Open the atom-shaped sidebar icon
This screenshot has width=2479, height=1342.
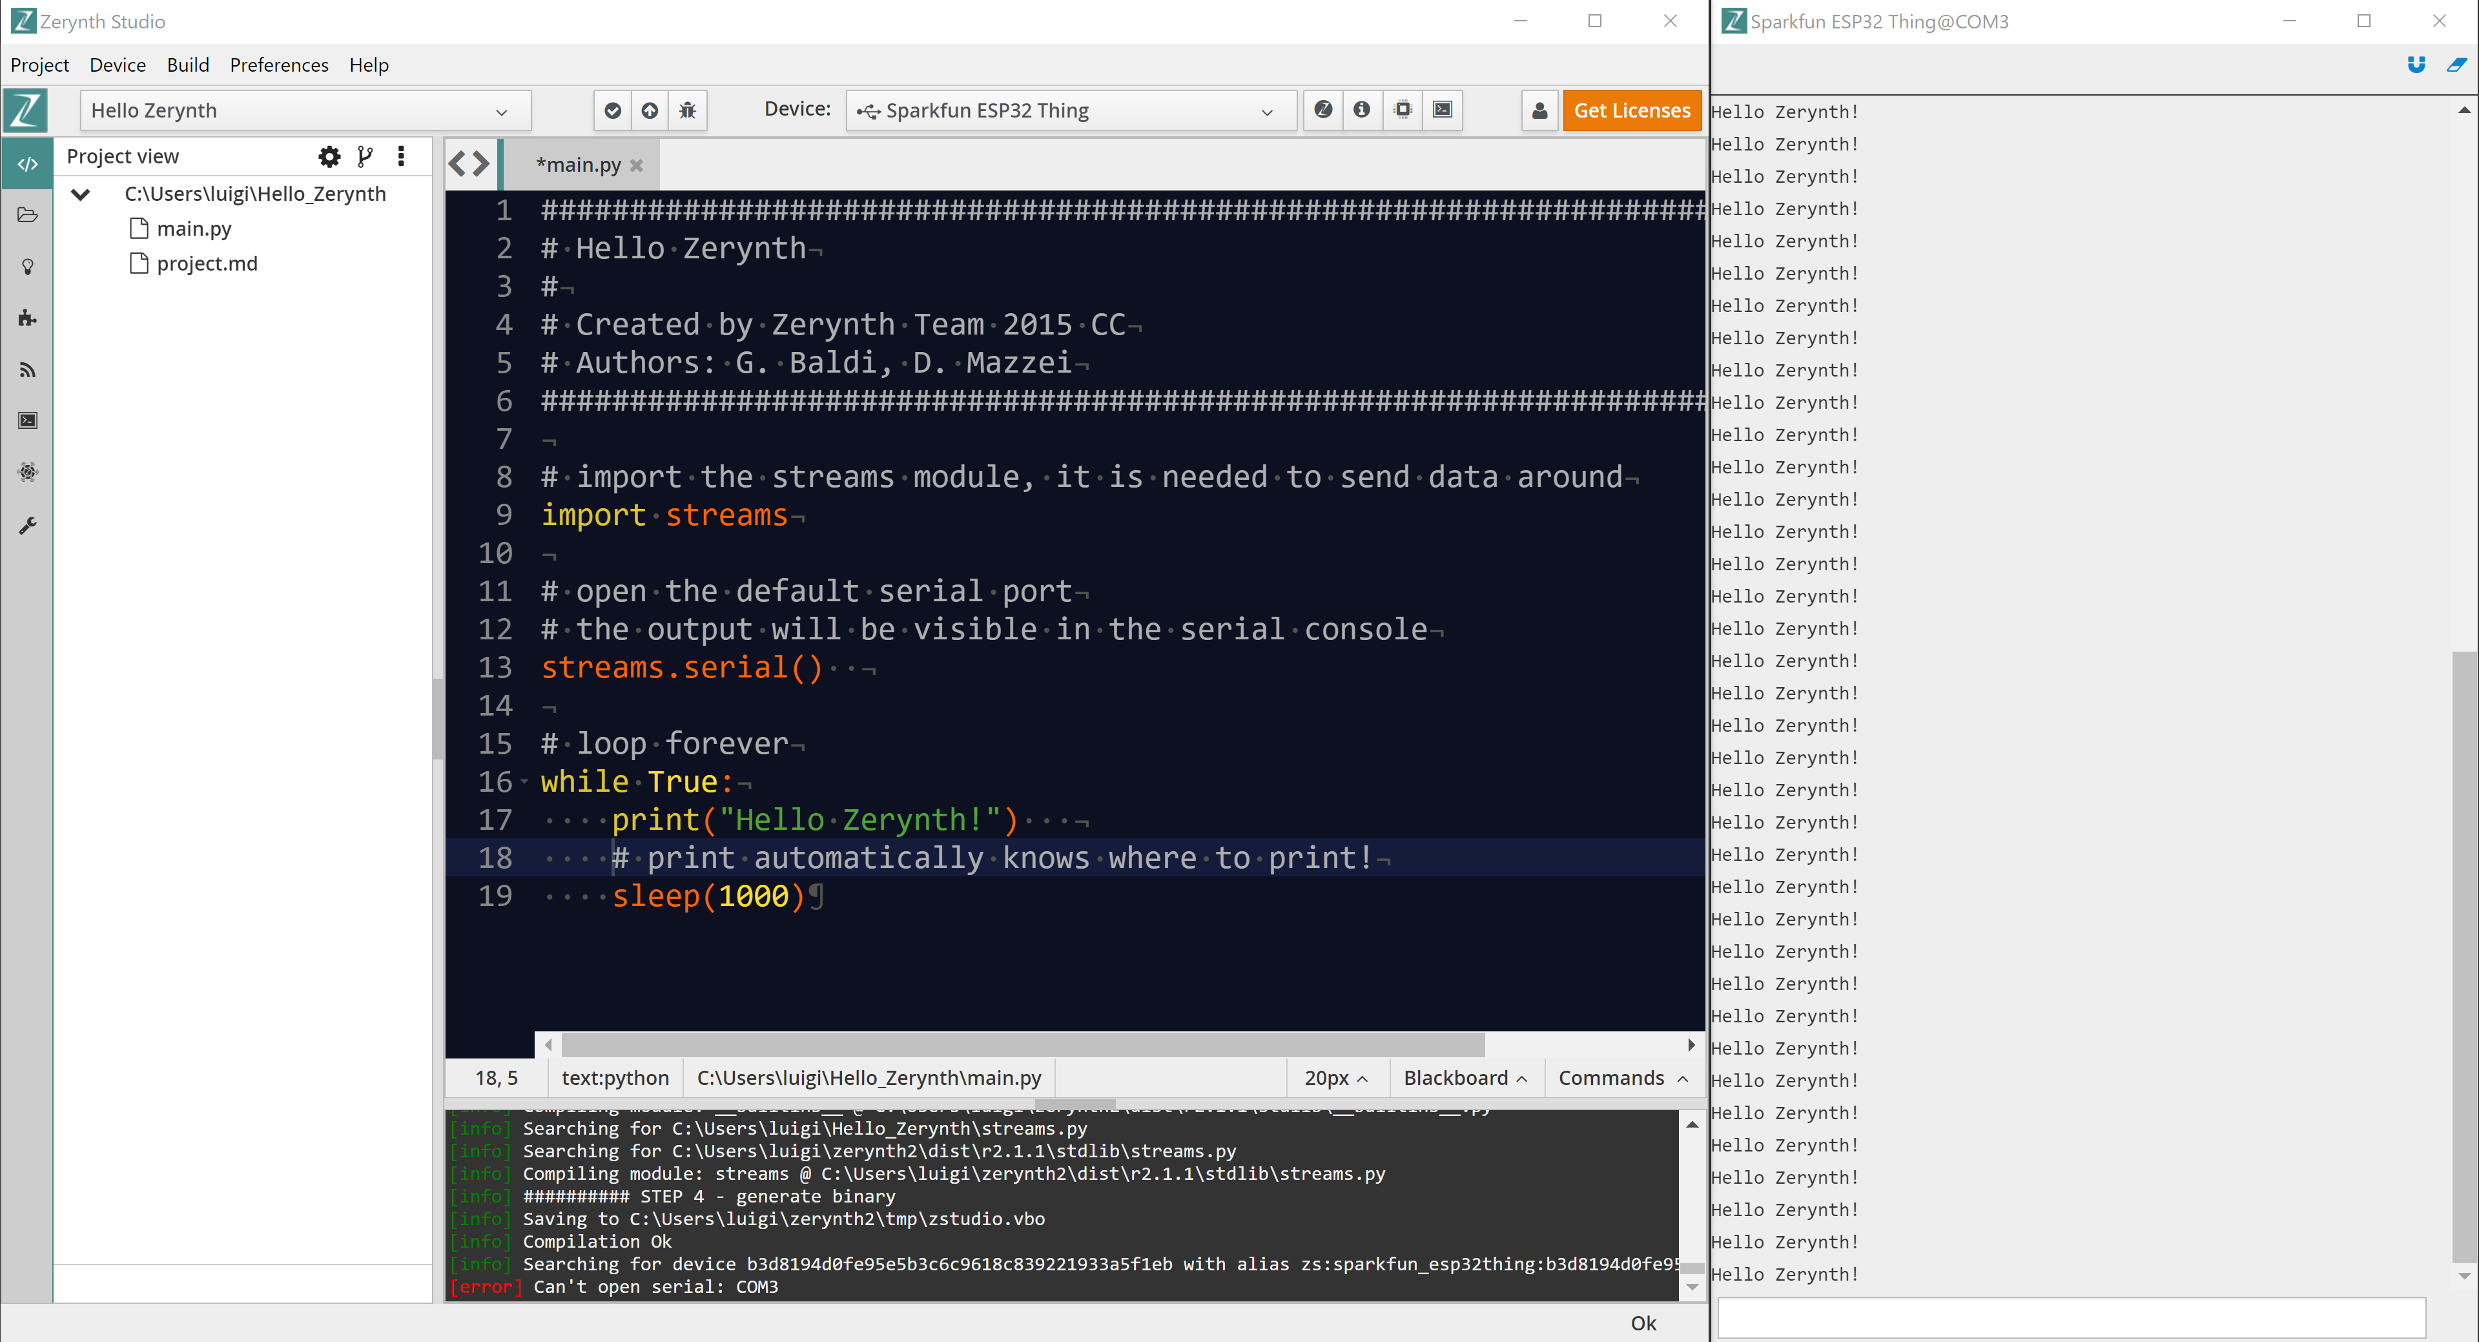click(27, 471)
